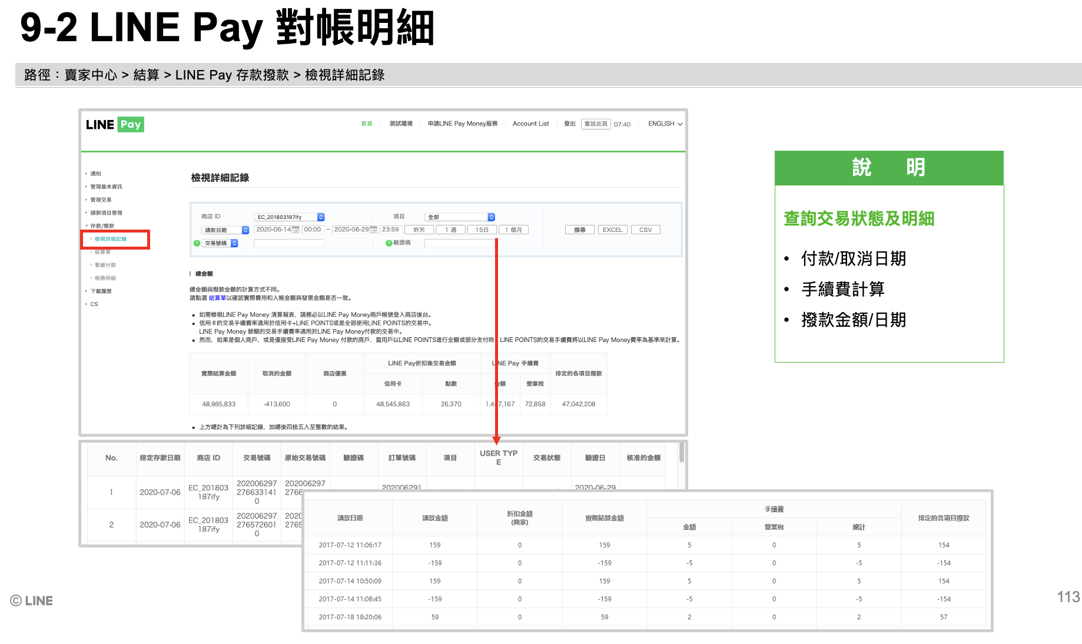1082x644 pixels.
Task: Click the LINE Pay logo
Action: pyautogui.click(x=115, y=124)
